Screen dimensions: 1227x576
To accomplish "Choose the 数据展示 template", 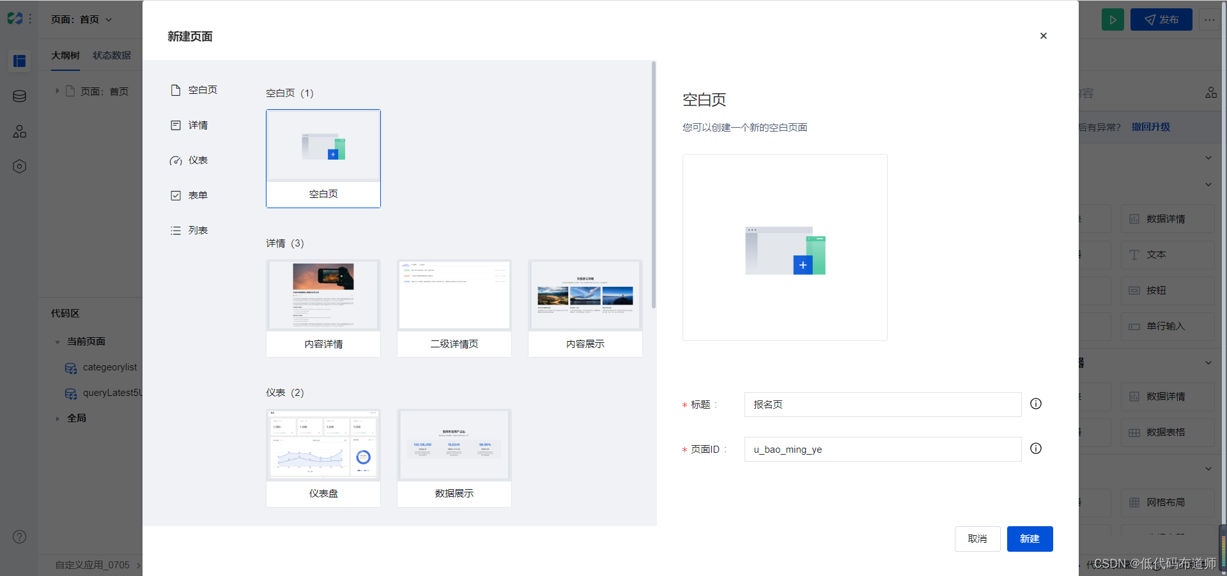I will 454,458.
